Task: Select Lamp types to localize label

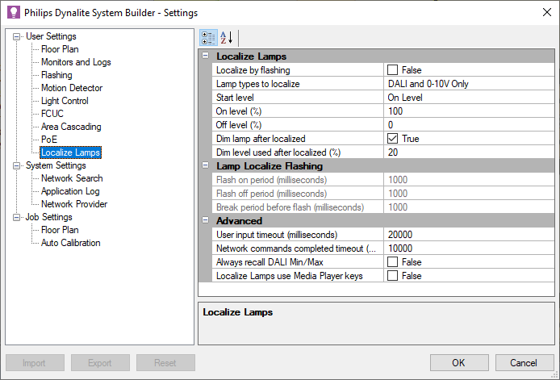Action: (257, 84)
